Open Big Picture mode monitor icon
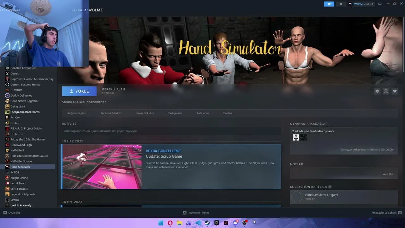 click(x=380, y=4)
